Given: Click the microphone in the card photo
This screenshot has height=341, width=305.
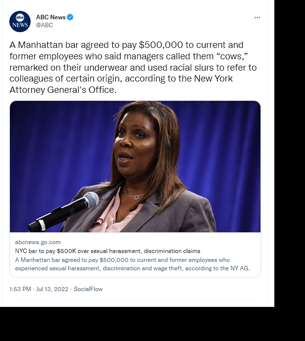Looking at the screenshot, I should [64, 212].
